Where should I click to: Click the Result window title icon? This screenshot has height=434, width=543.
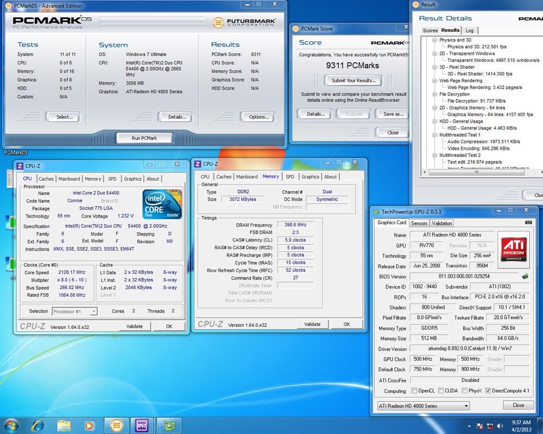pos(416,4)
